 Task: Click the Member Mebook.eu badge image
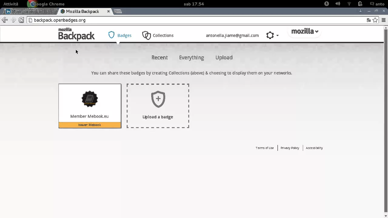(89, 99)
